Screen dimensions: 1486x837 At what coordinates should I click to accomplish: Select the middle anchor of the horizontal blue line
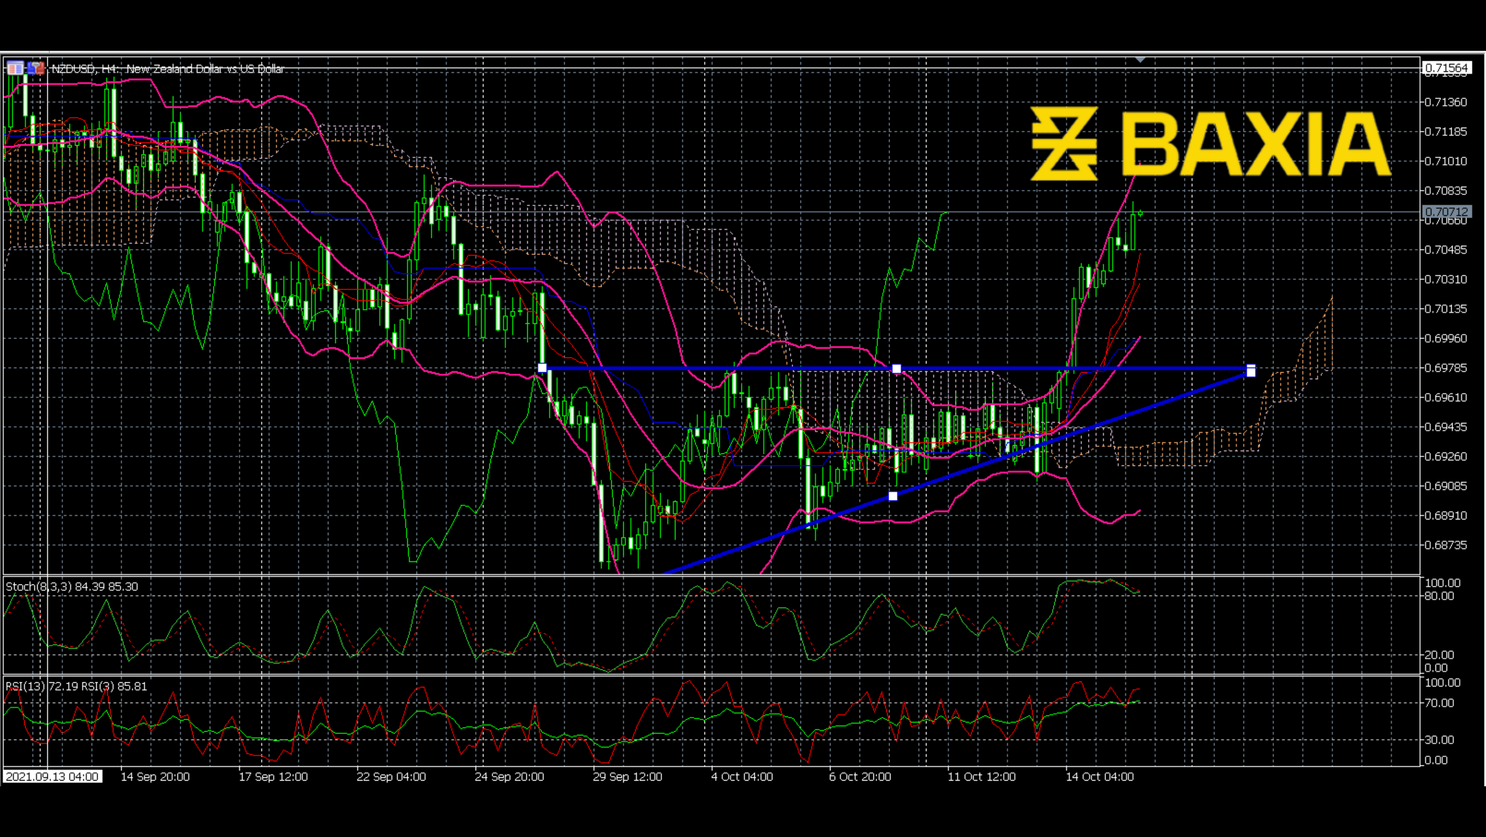[896, 369]
